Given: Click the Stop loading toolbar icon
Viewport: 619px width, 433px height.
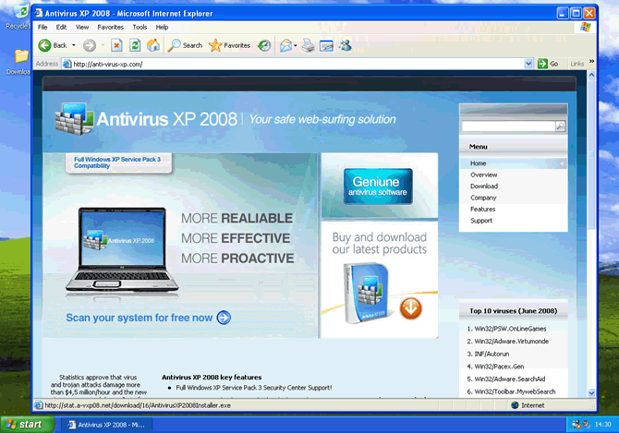Looking at the screenshot, I should [x=116, y=45].
